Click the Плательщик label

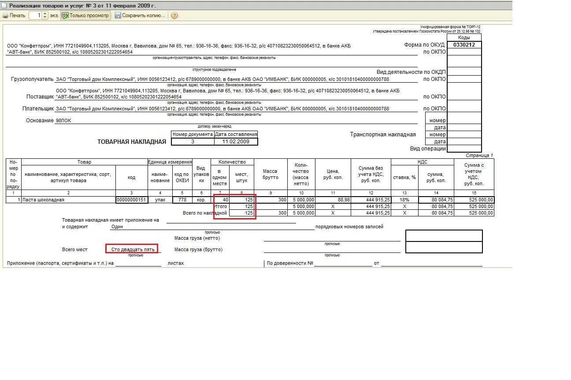[x=38, y=109]
